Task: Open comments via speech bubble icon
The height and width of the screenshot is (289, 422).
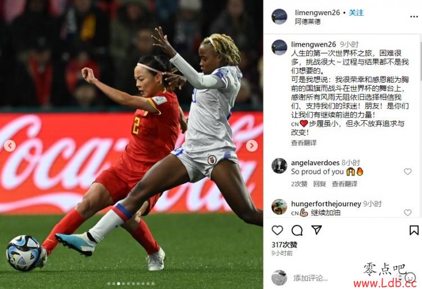Action: click(x=297, y=231)
